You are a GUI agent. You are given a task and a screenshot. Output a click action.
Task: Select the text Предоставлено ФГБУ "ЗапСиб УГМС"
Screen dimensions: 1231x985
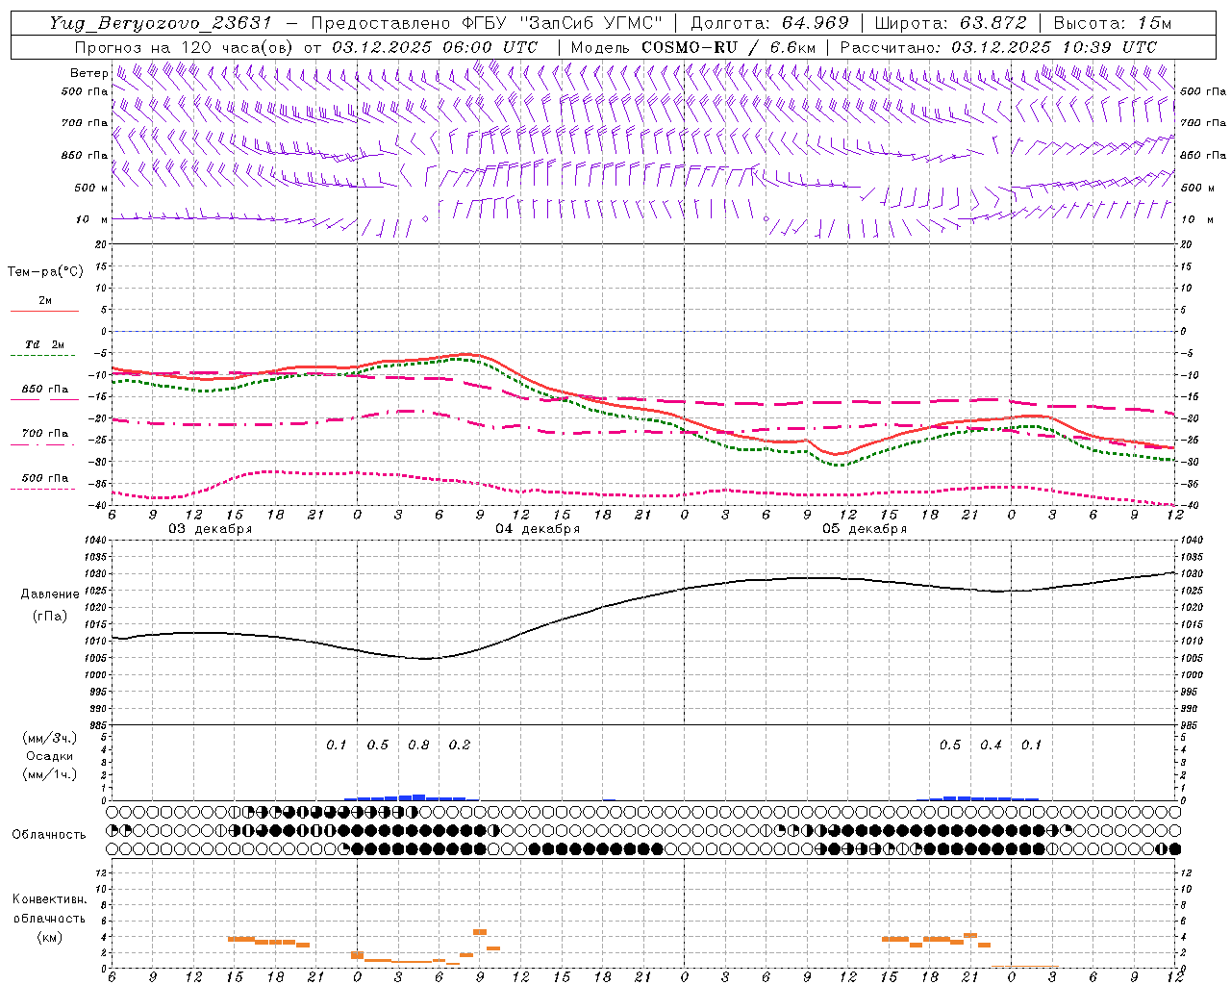pyautogui.click(x=487, y=23)
